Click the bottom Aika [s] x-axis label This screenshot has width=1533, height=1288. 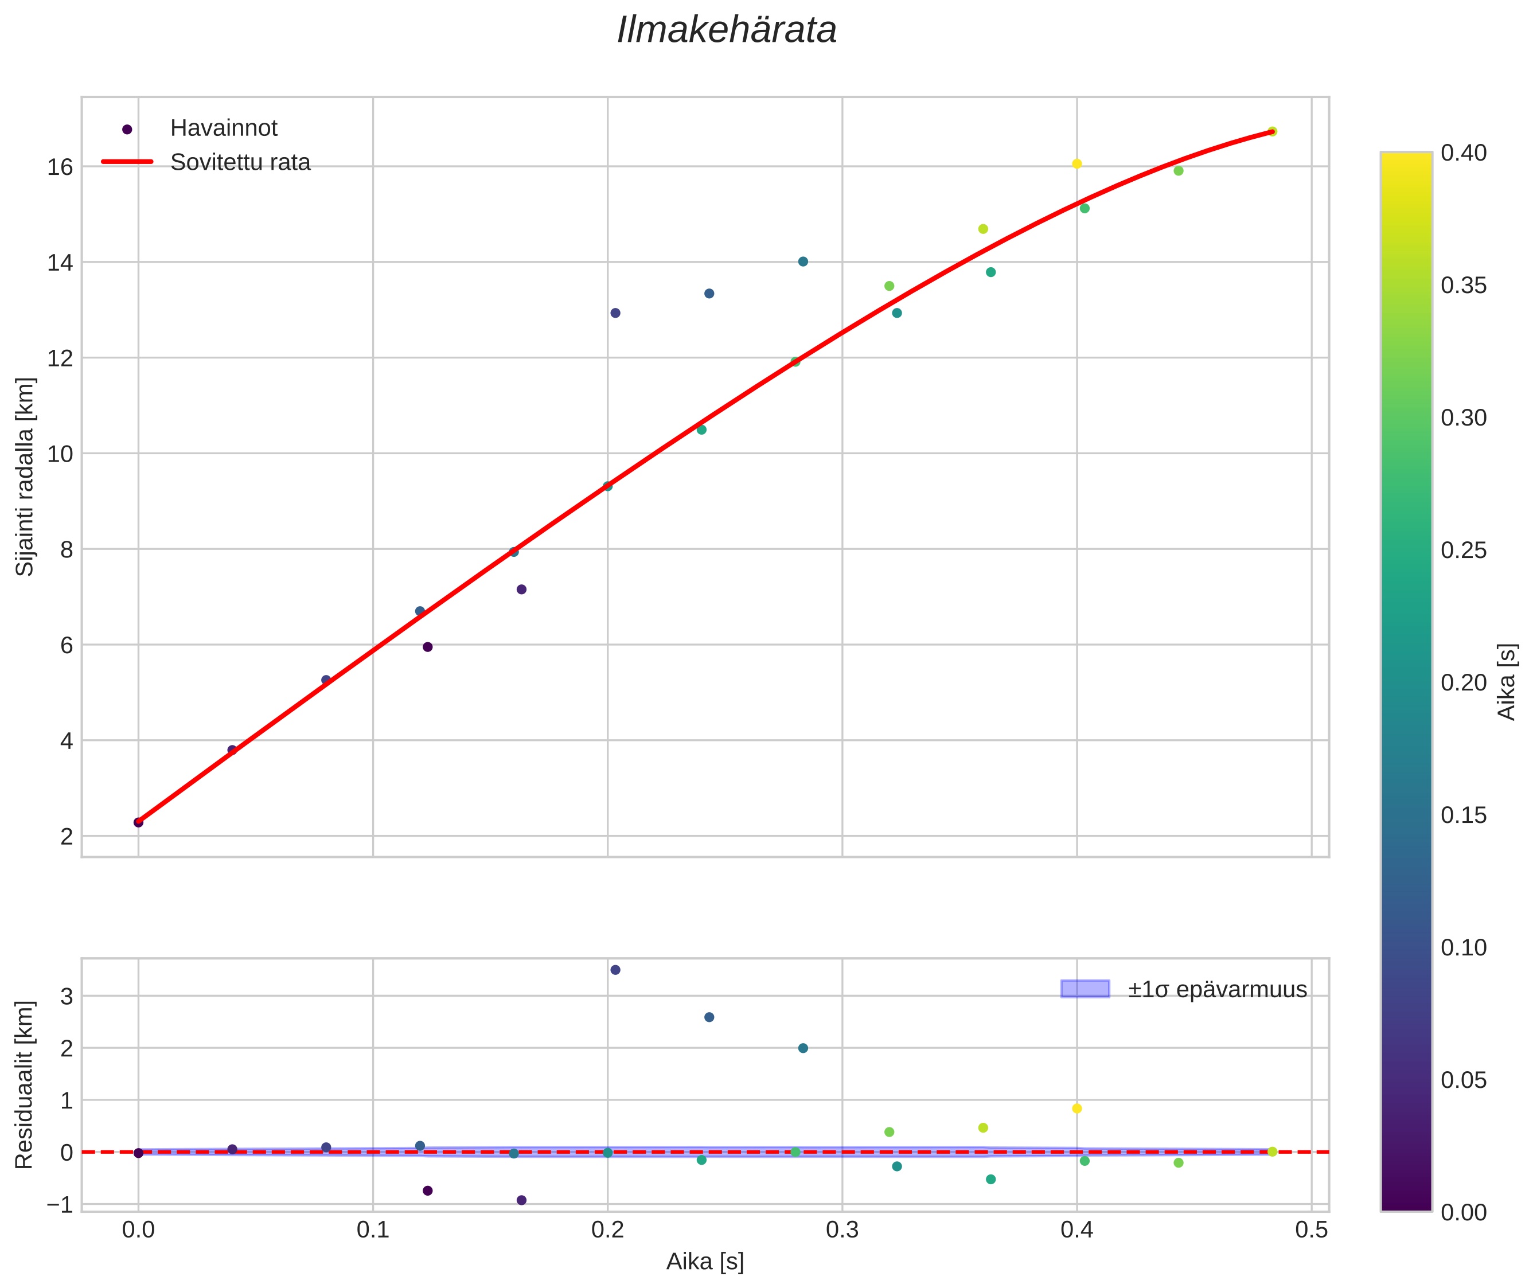click(x=705, y=1262)
